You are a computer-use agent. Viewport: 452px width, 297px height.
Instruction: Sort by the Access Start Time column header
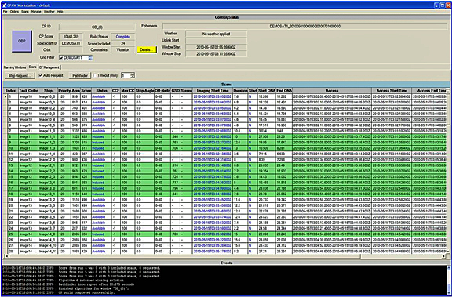pos(392,91)
